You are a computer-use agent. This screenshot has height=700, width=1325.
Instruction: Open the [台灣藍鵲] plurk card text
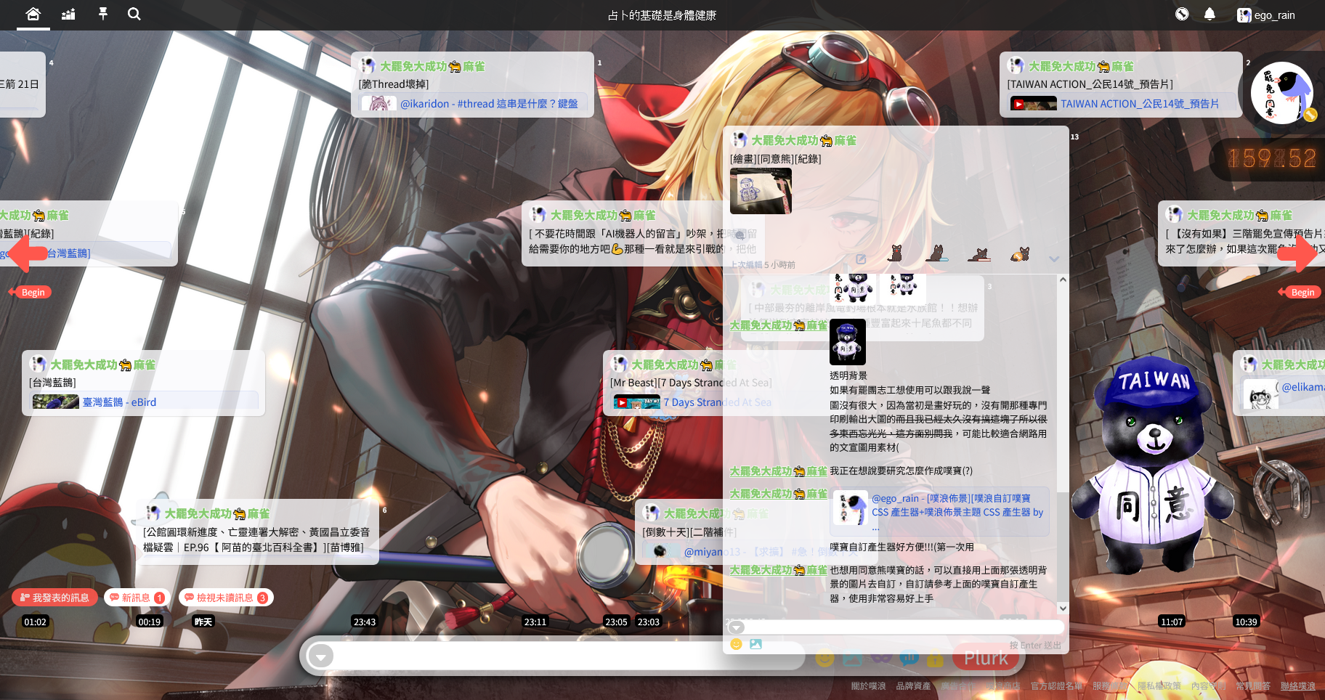click(x=52, y=383)
